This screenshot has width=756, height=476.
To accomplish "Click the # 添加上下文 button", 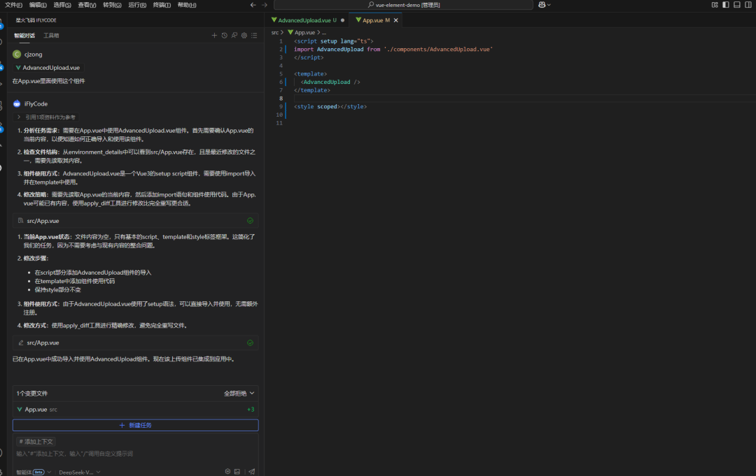I will tap(36, 441).
